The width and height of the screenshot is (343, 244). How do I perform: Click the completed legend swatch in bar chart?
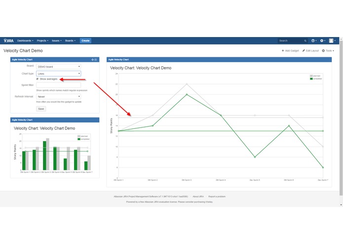79,139
